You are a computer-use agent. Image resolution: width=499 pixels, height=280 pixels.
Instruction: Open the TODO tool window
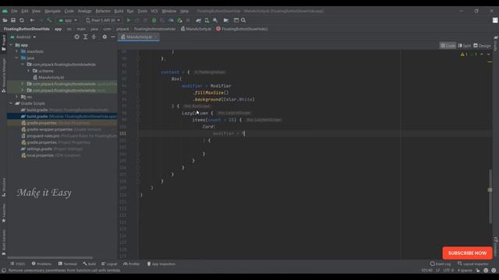[x=18, y=264]
